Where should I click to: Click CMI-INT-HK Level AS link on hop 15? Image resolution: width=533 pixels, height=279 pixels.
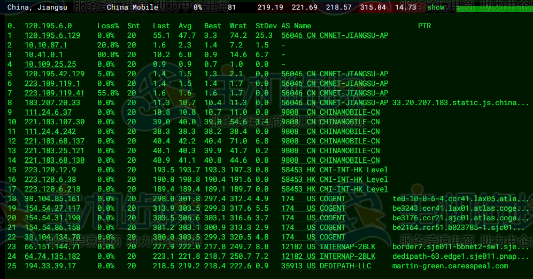(x=335, y=170)
